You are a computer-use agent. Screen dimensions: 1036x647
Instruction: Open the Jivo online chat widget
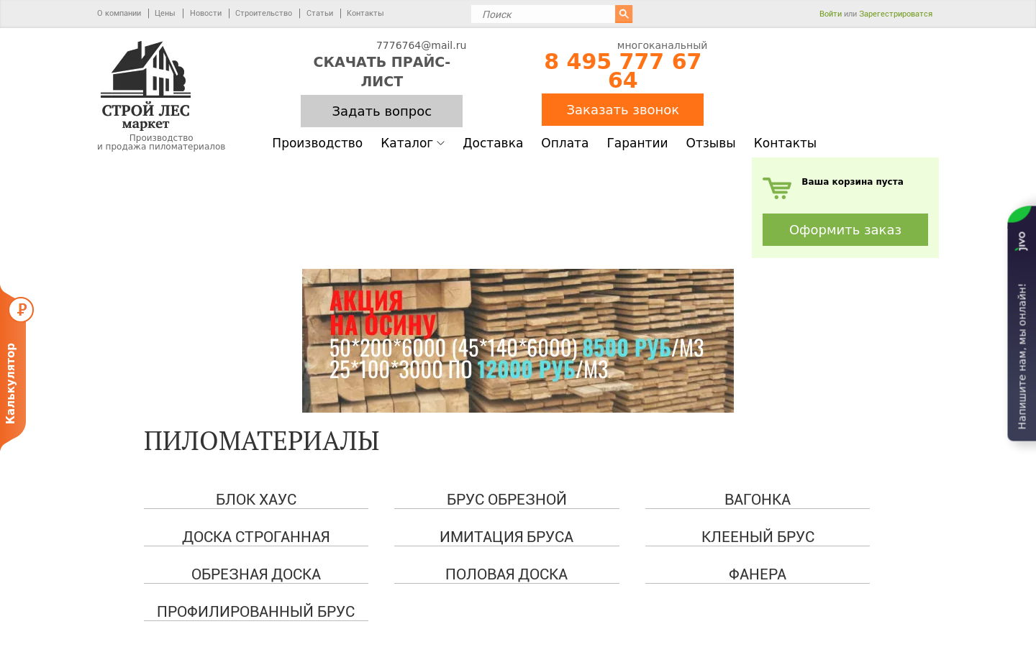tap(1022, 323)
